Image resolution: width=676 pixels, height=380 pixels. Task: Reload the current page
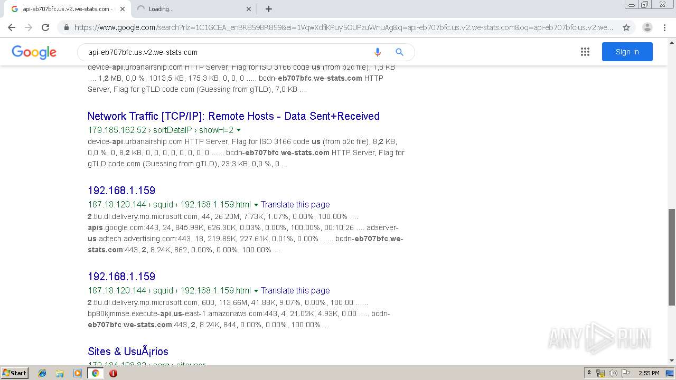coord(45,27)
